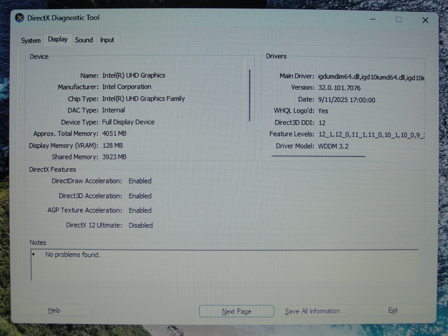The height and width of the screenshot is (336, 448).
Task: Click the "Feature Levels:" label
Action: click(x=292, y=134)
